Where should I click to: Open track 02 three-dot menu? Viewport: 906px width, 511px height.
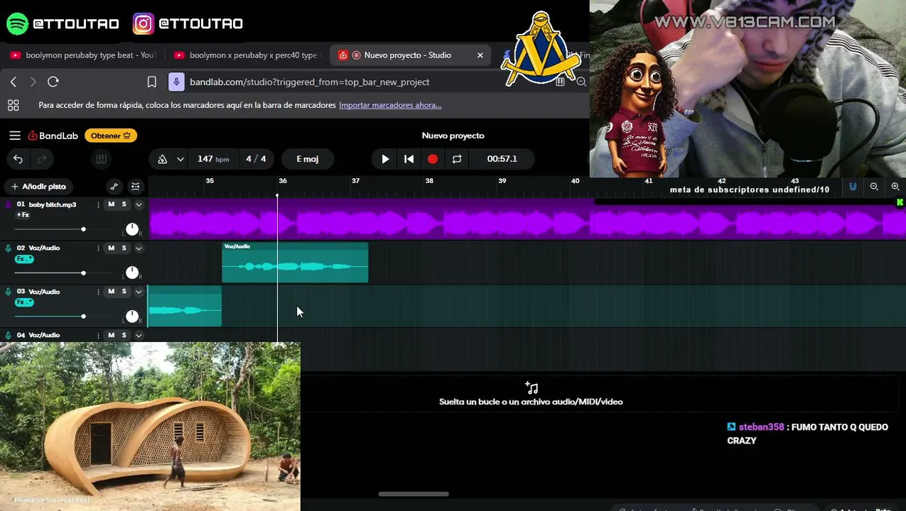[99, 248]
